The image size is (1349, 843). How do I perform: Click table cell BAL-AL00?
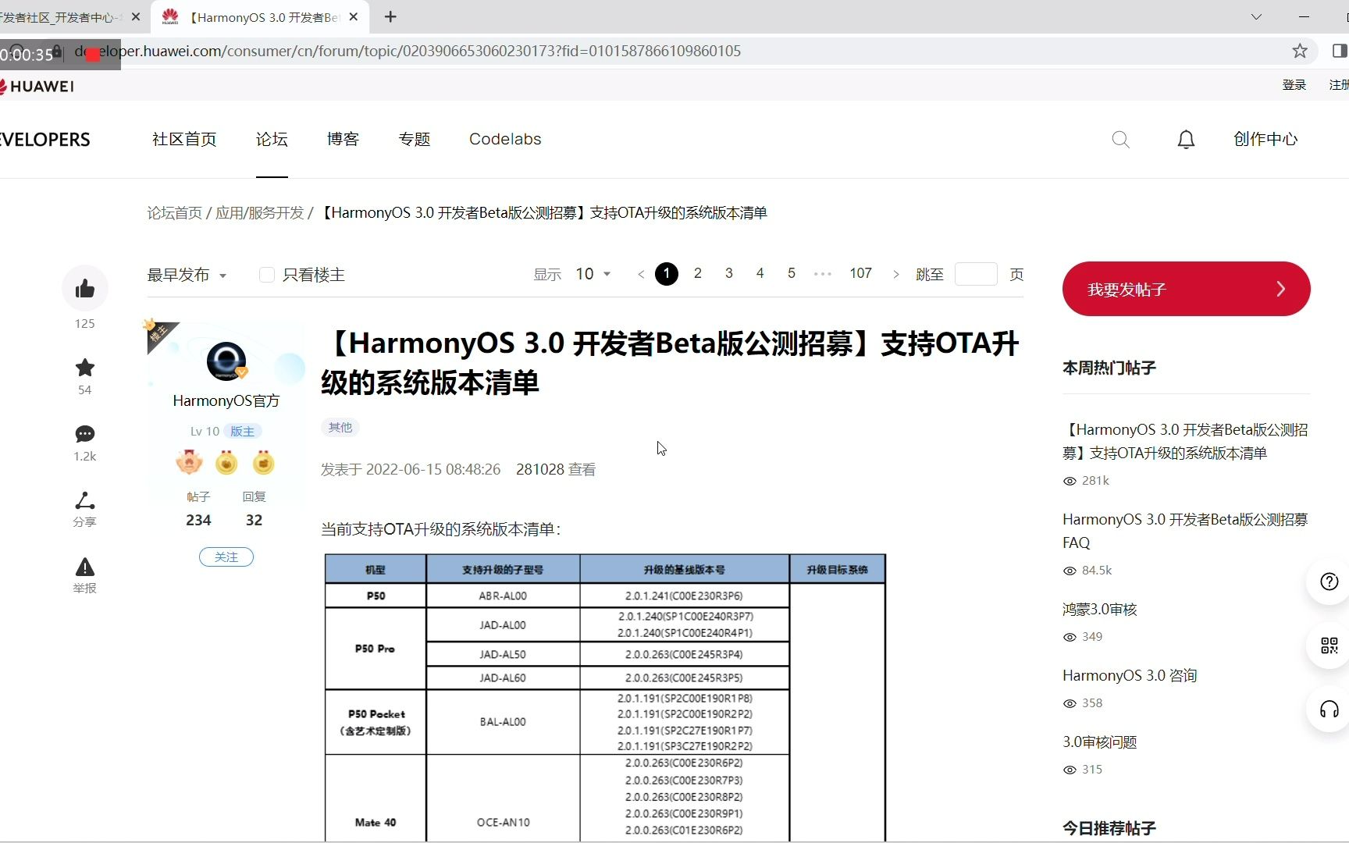503,722
